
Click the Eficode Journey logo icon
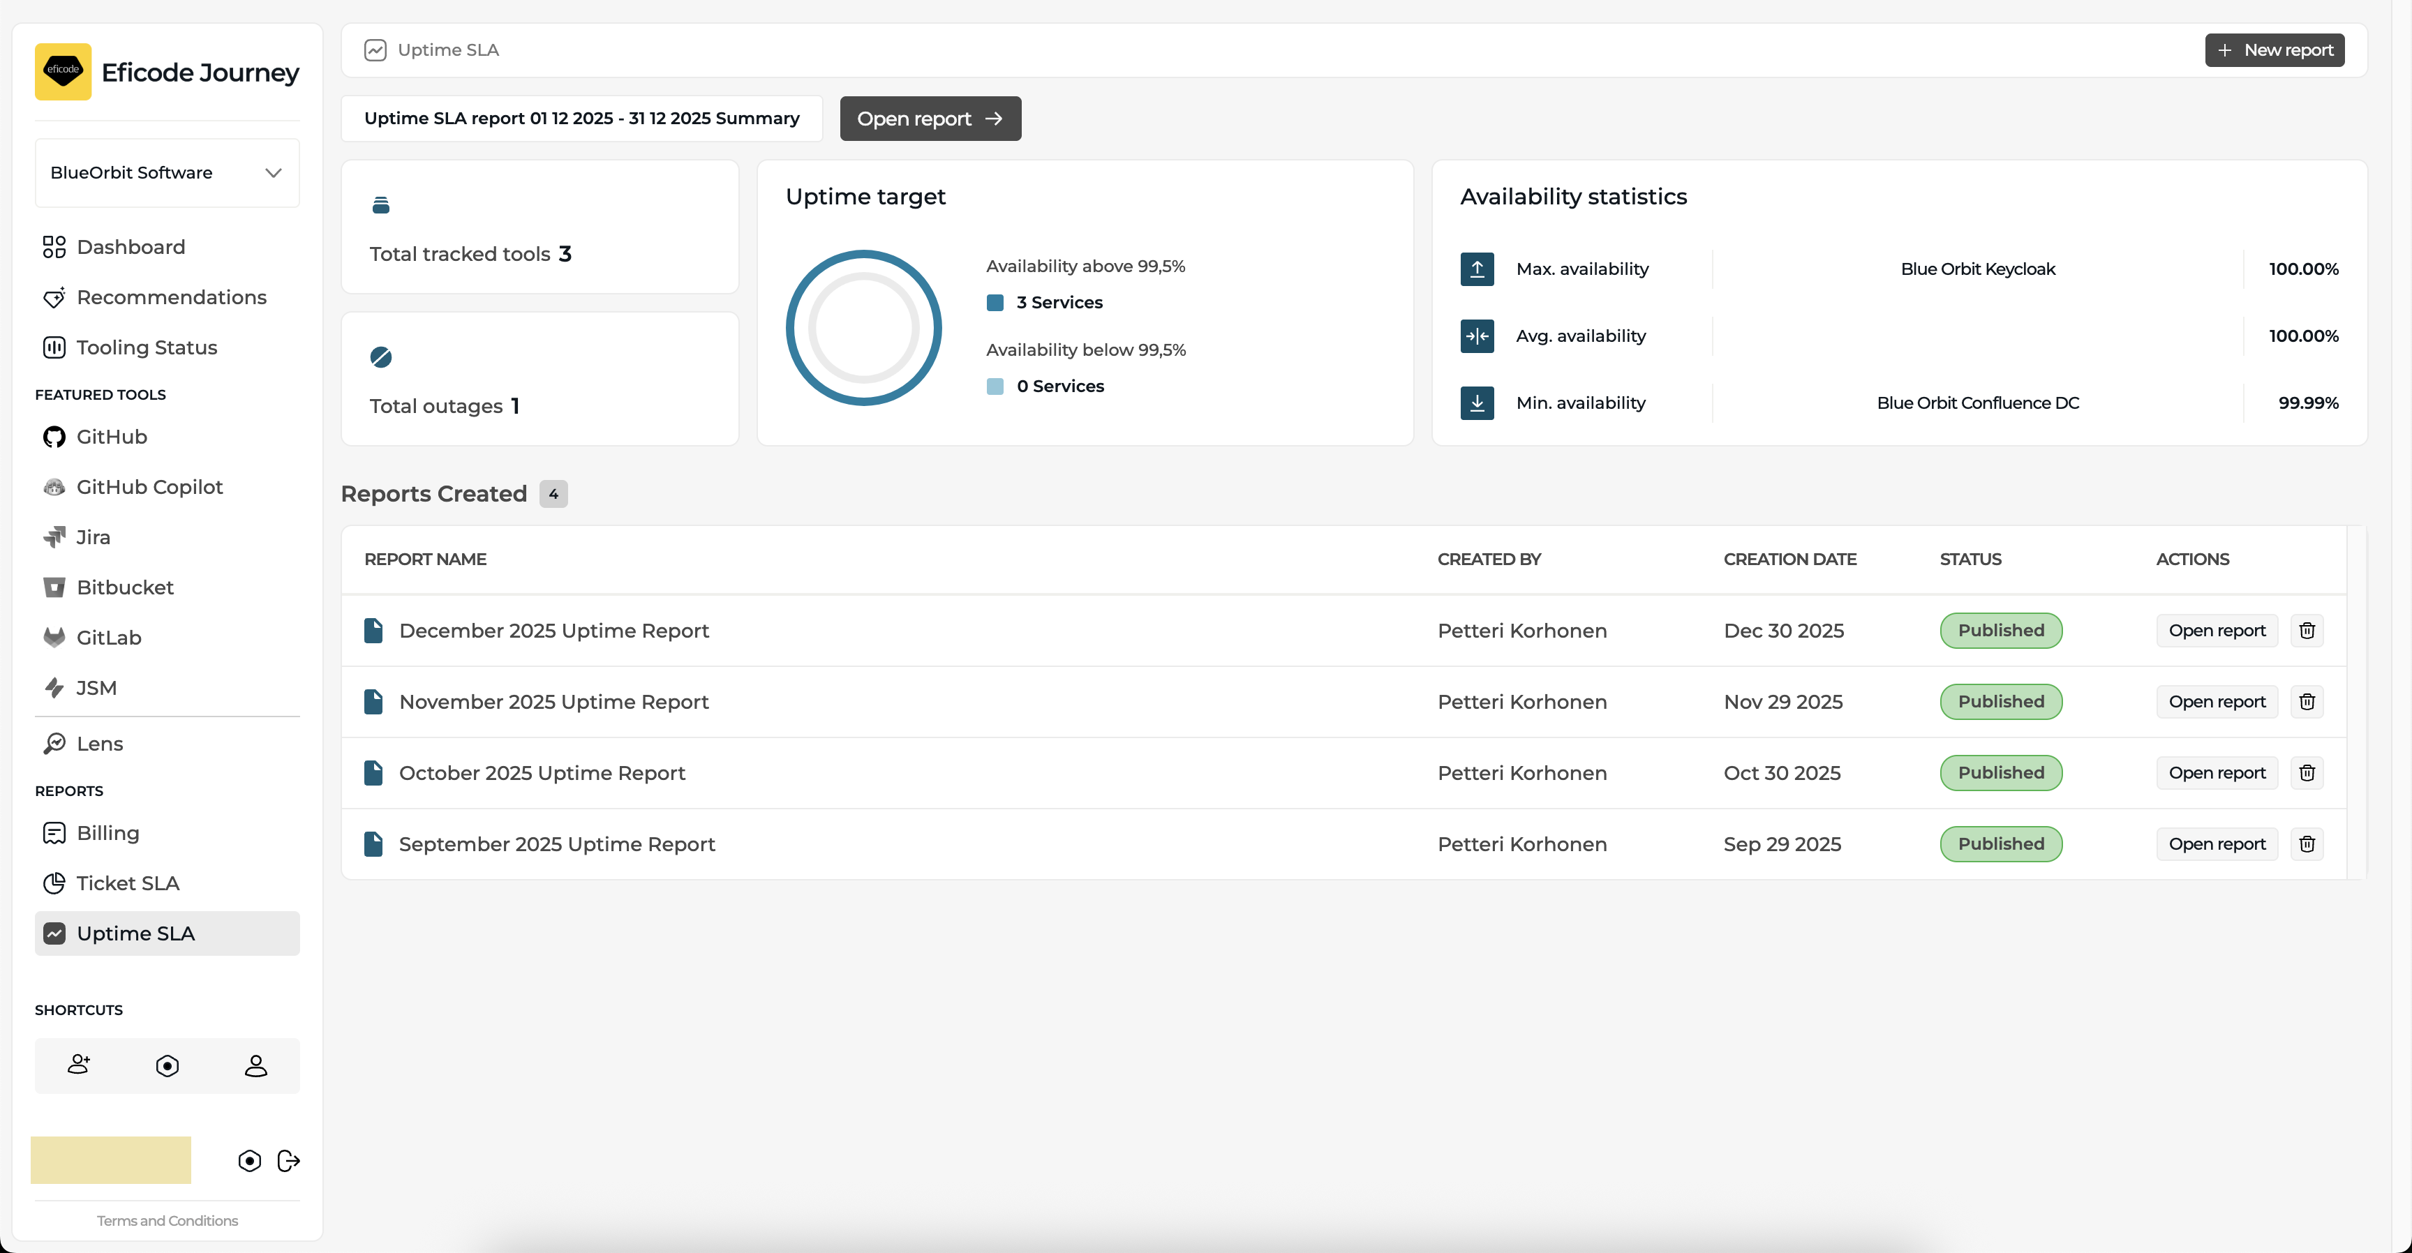[x=63, y=71]
